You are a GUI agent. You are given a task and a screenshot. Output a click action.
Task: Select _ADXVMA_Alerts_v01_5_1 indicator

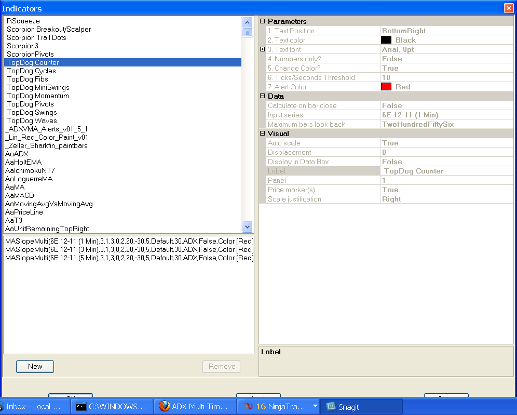(x=123, y=129)
